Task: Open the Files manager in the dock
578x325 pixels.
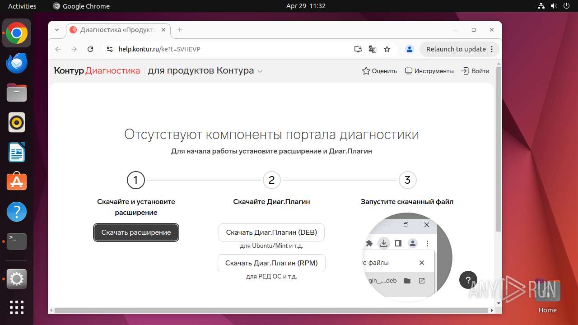Action: (17, 93)
